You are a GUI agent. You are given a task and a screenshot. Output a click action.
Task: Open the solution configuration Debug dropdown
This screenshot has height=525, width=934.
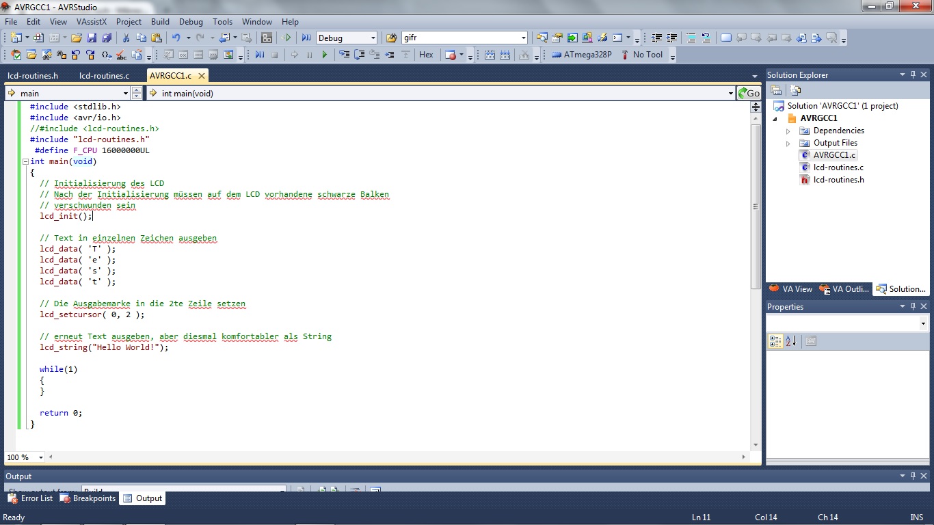pyautogui.click(x=373, y=38)
